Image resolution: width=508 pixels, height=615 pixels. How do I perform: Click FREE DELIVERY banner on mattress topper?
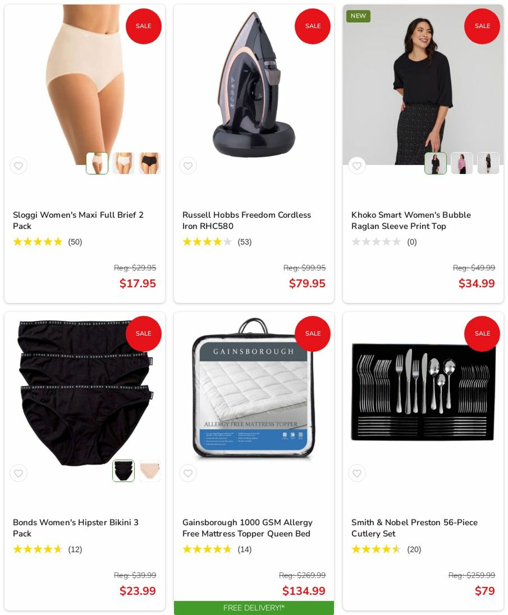[254, 608]
